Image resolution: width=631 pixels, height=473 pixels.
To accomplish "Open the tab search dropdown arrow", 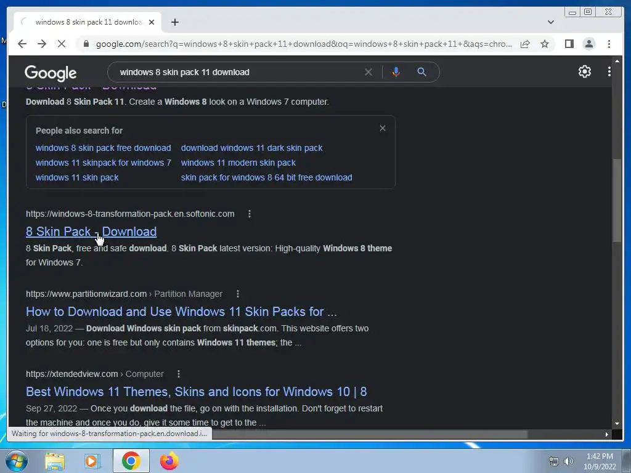I will click(x=550, y=22).
